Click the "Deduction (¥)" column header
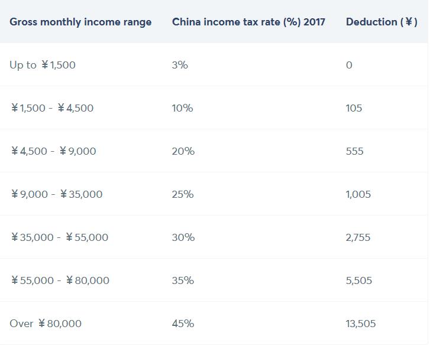Viewport: 430px width, 346px height. (x=381, y=22)
